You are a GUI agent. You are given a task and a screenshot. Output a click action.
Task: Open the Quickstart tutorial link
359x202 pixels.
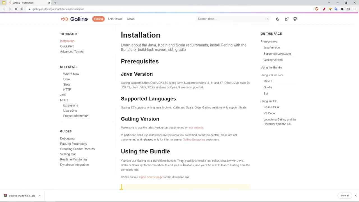[67, 46]
